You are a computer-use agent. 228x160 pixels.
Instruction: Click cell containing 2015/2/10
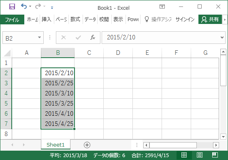(x=58, y=73)
